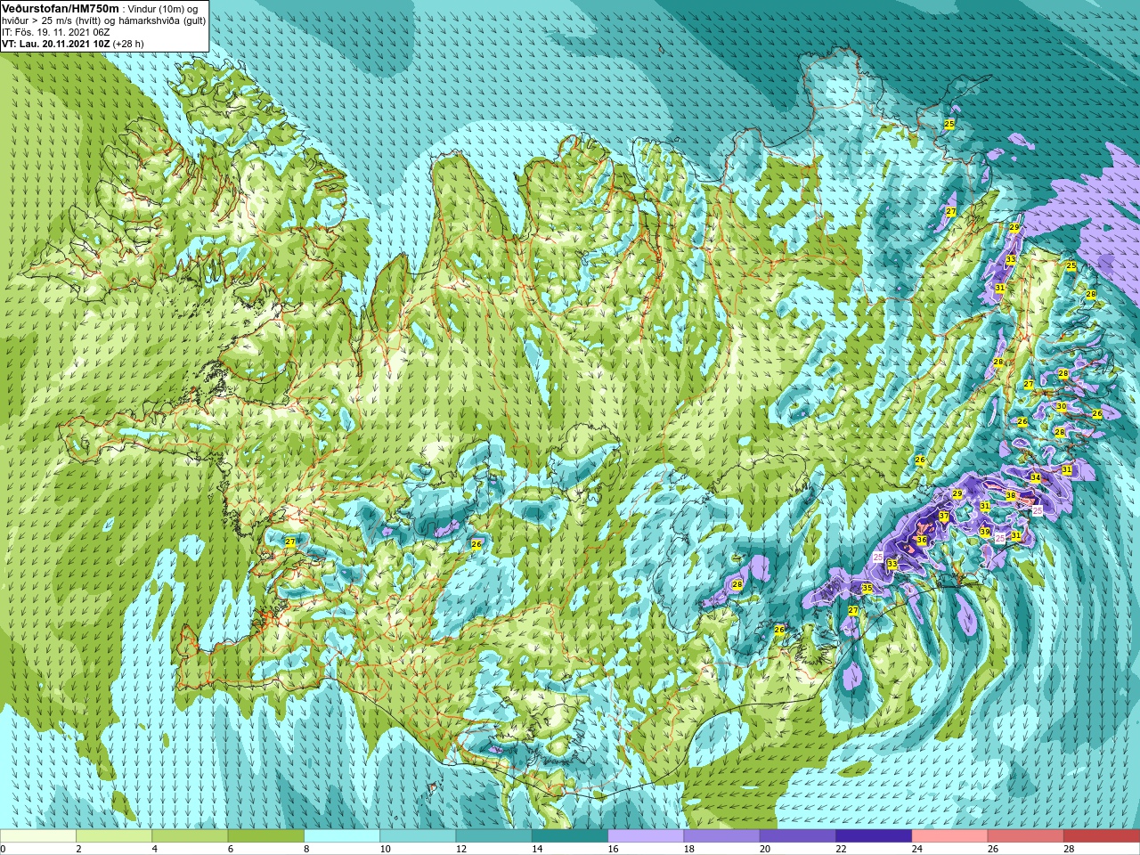
Task: Pick the red above-28 m/s legend swatch
Action: pos(1102,836)
